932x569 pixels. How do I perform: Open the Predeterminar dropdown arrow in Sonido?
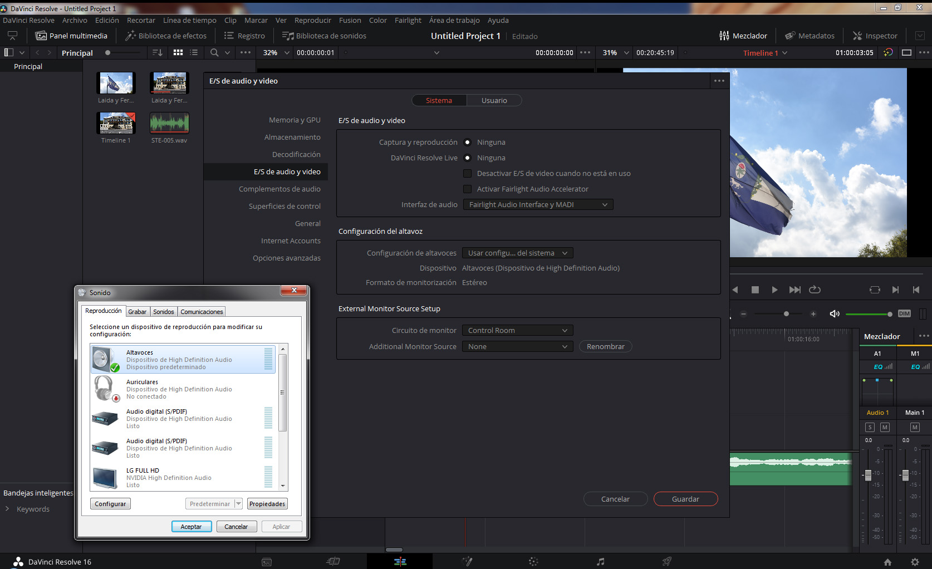pyautogui.click(x=238, y=504)
